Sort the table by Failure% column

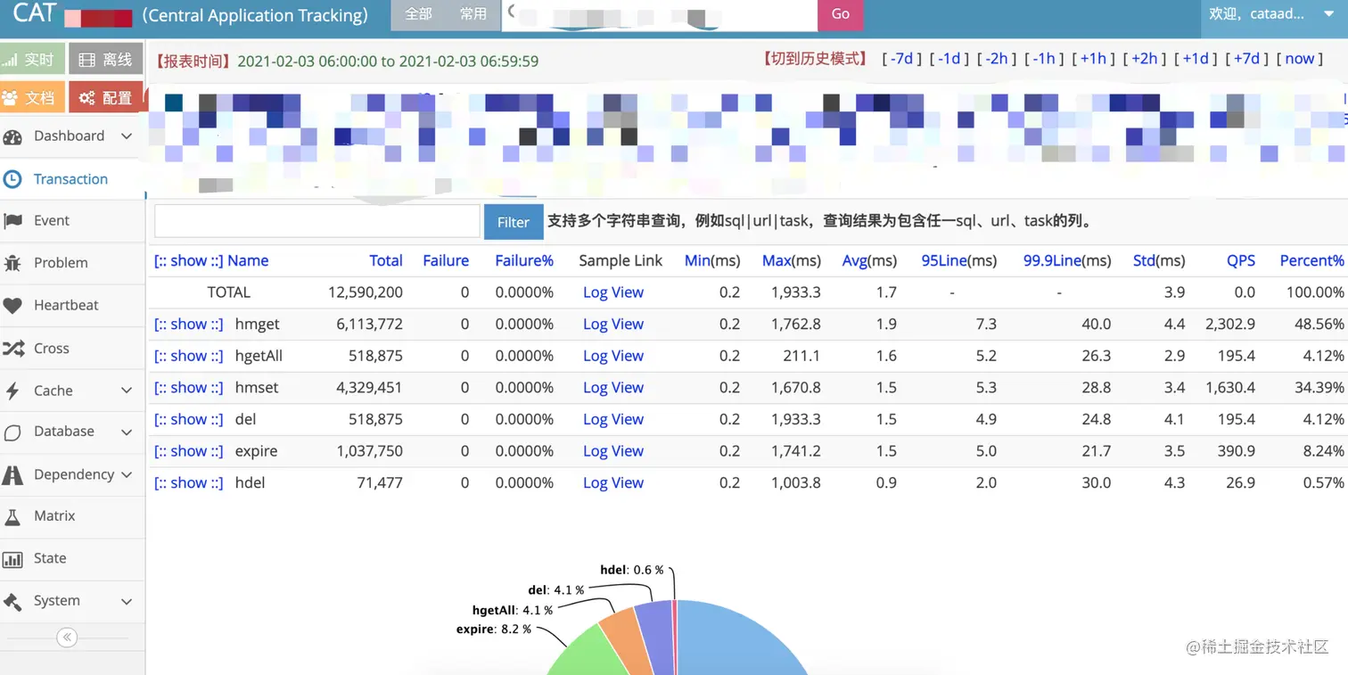pos(524,260)
